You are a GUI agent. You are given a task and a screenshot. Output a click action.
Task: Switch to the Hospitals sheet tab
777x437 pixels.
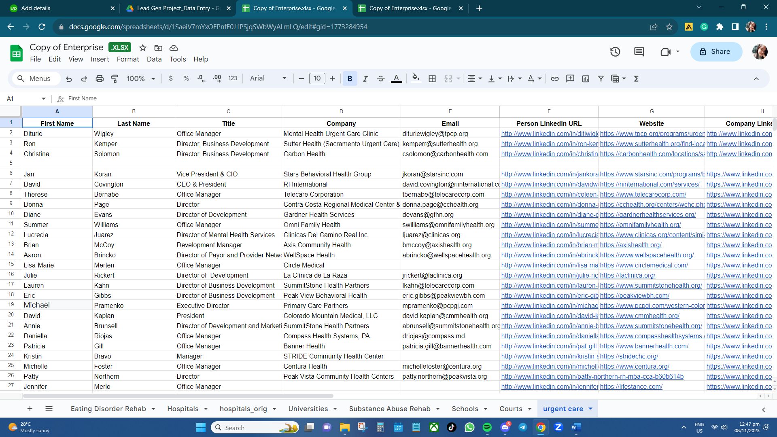[183, 409]
